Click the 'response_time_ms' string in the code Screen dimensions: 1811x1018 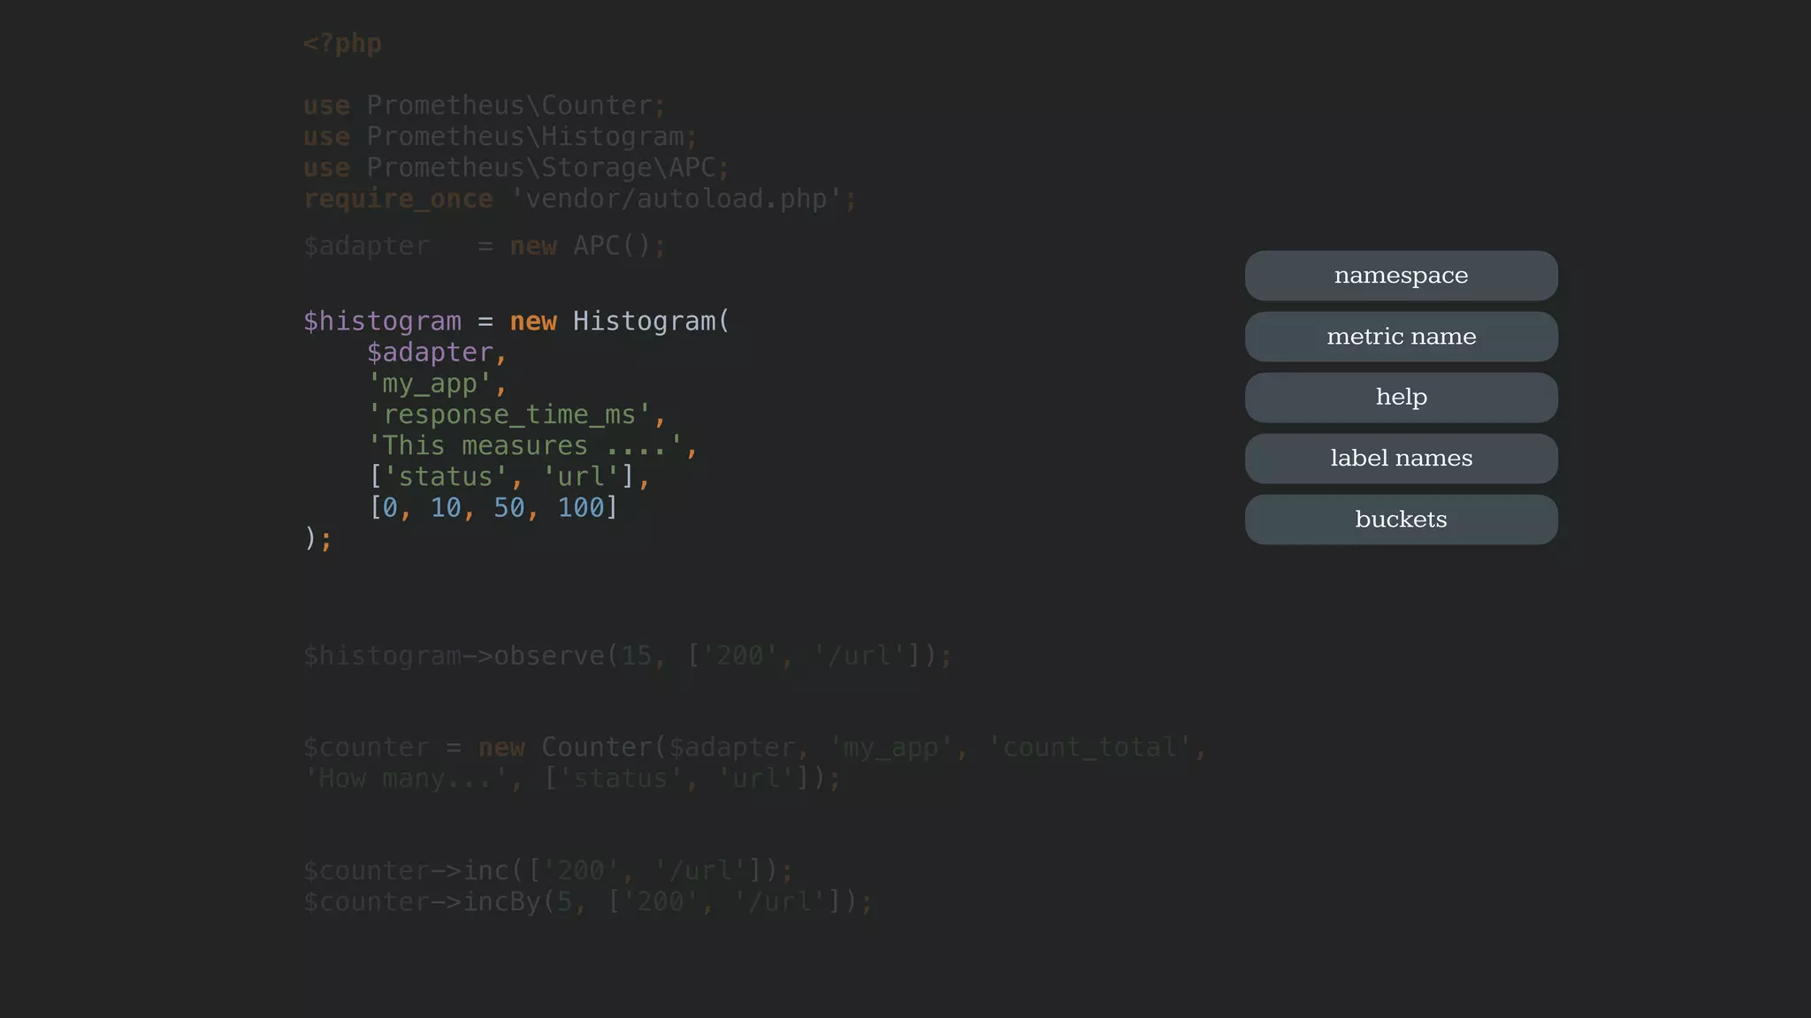point(509,414)
